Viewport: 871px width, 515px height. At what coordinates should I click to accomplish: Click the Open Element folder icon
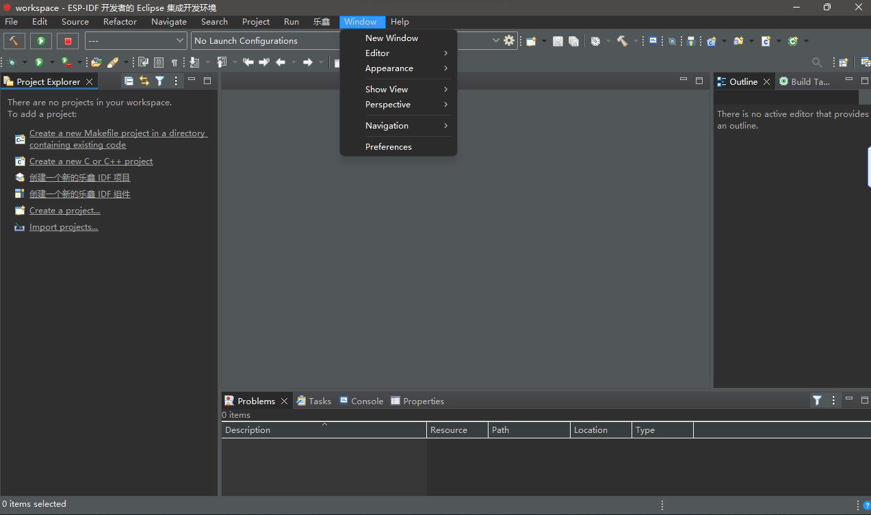point(96,62)
